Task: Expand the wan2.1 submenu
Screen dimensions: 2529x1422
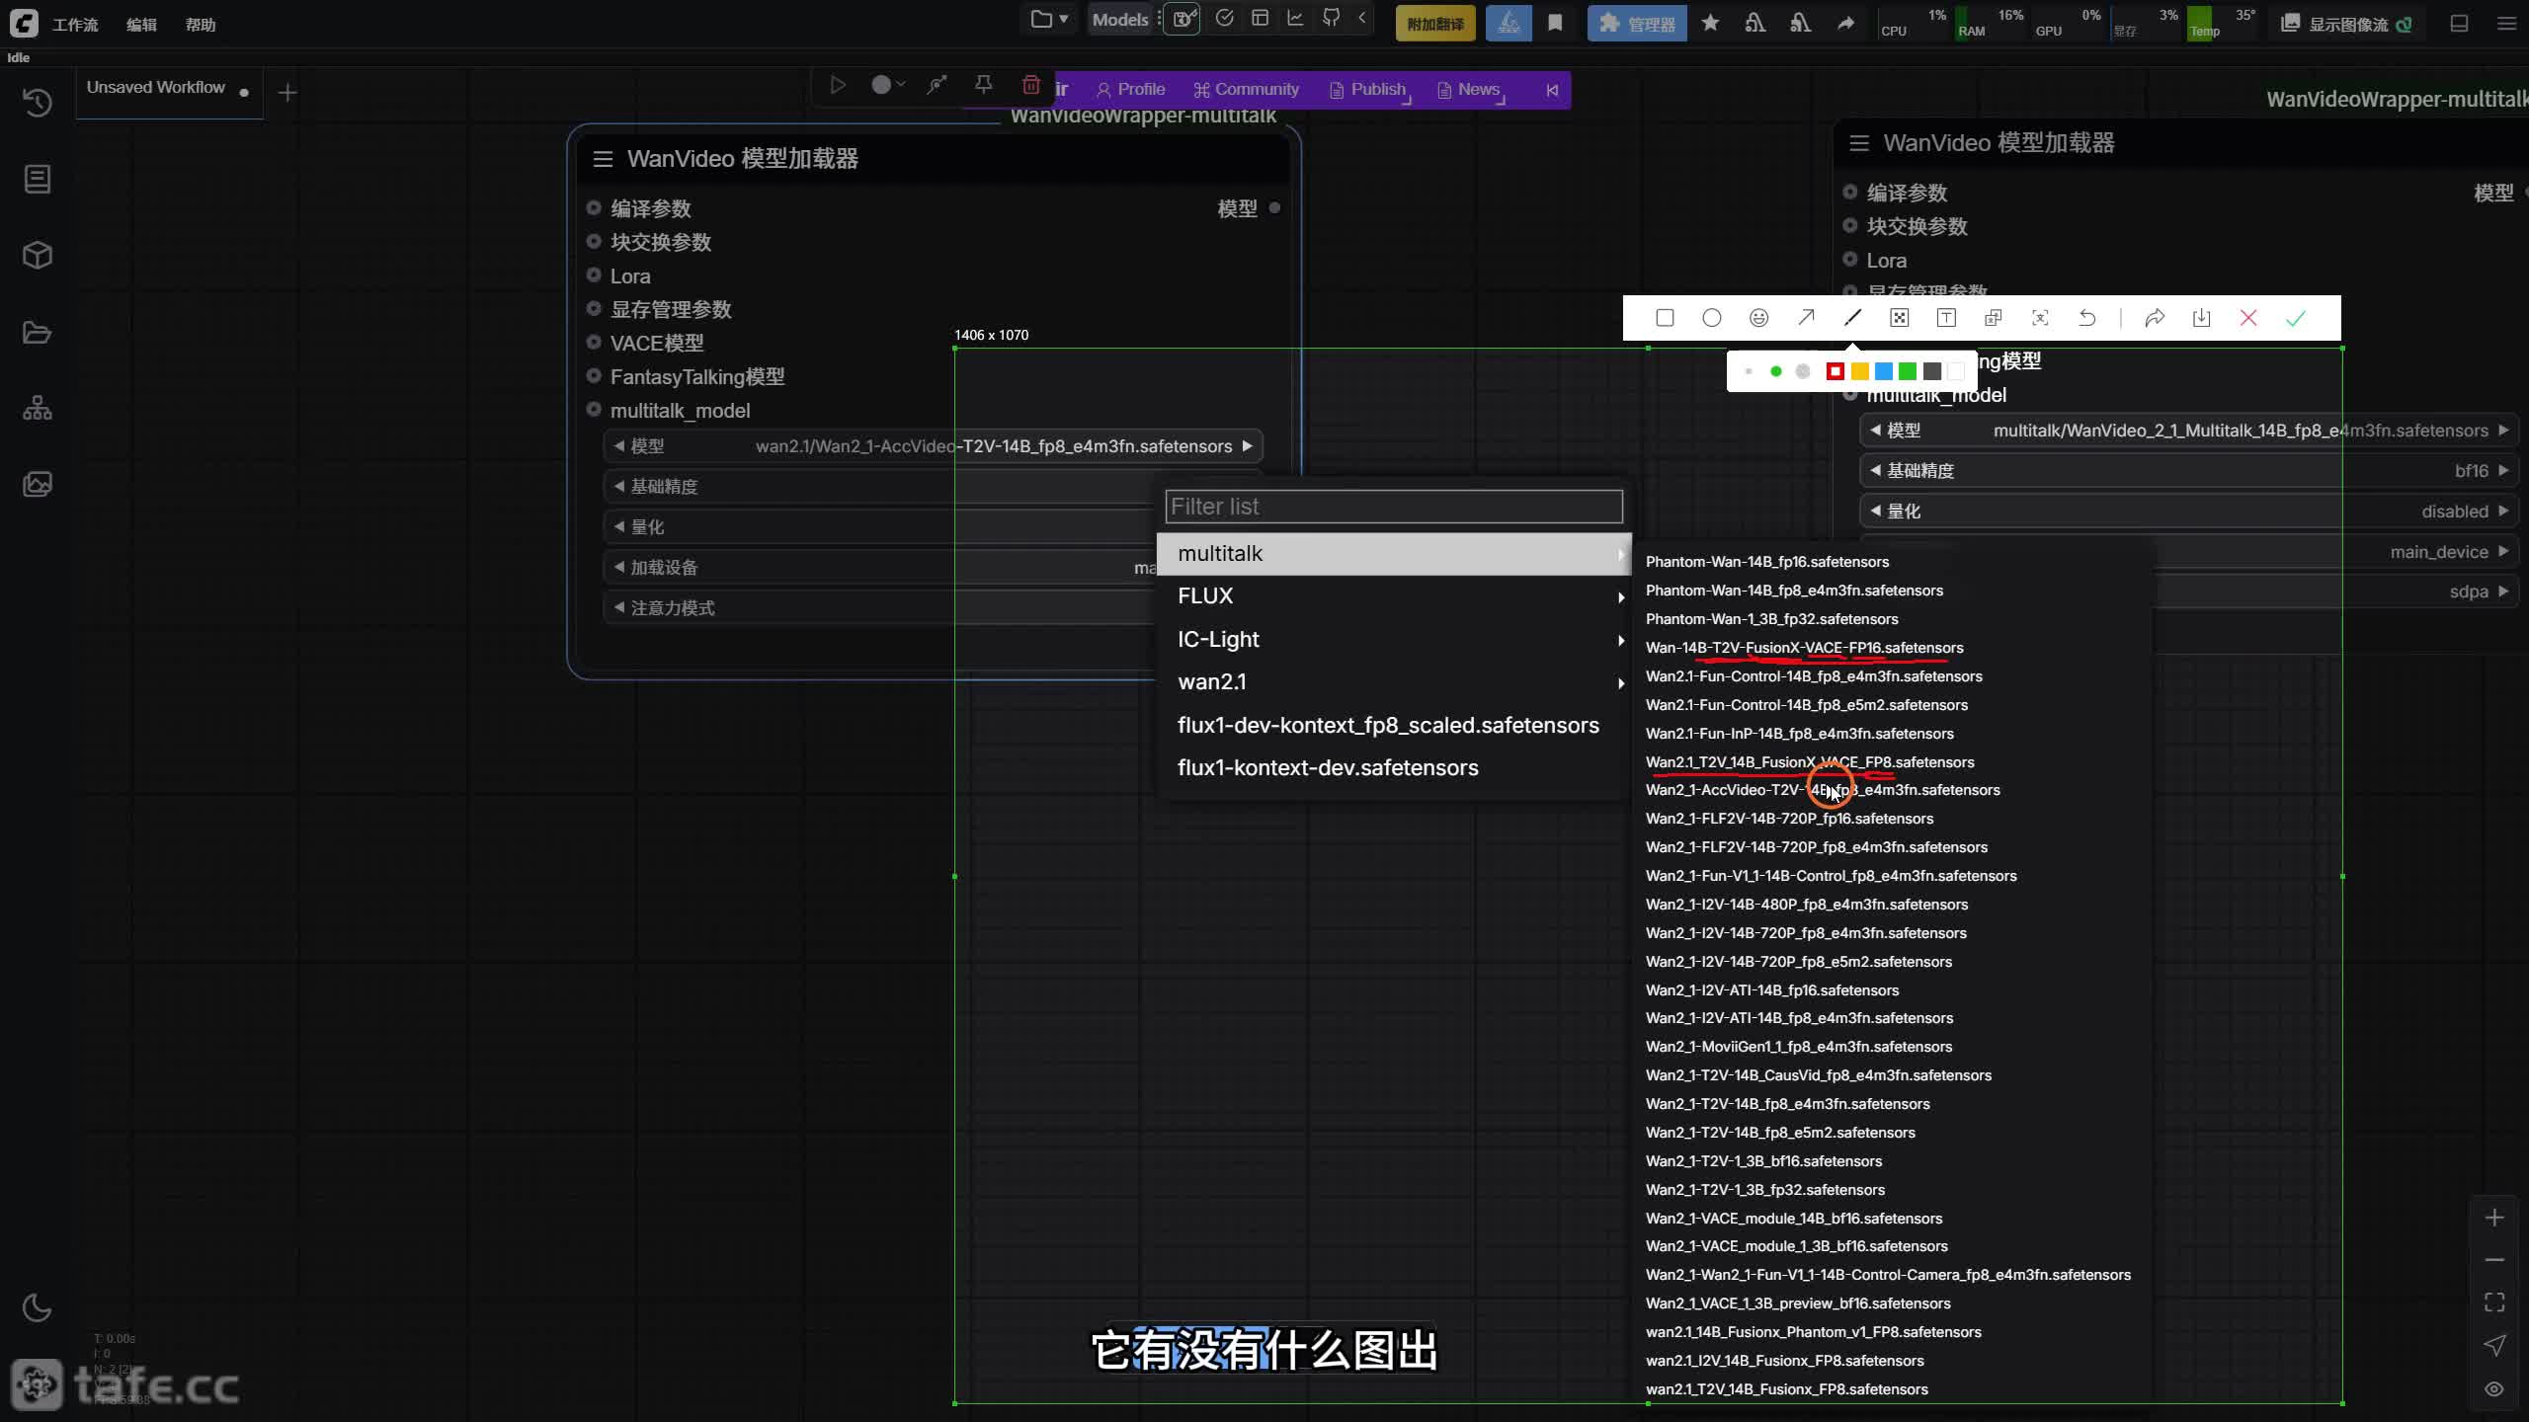Action: [1394, 682]
